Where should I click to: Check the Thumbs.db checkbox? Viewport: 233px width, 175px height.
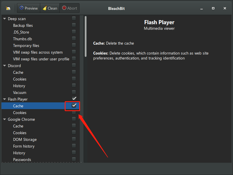click(74, 38)
